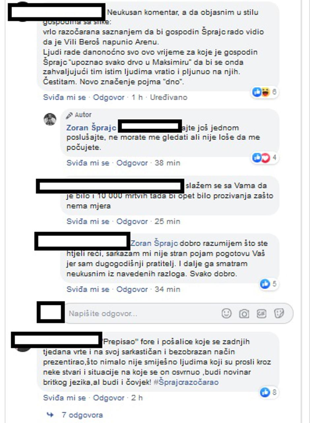Open Zoran Šprajc avatar thumbnail
This screenshot has width=310, height=423.
pyautogui.click(x=50, y=119)
